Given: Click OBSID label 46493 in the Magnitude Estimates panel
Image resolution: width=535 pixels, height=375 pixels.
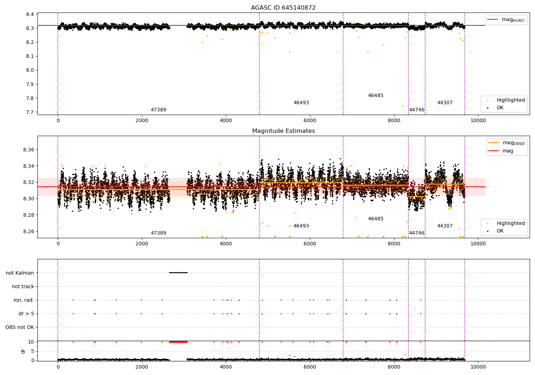Looking at the screenshot, I should (x=301, y=226).
